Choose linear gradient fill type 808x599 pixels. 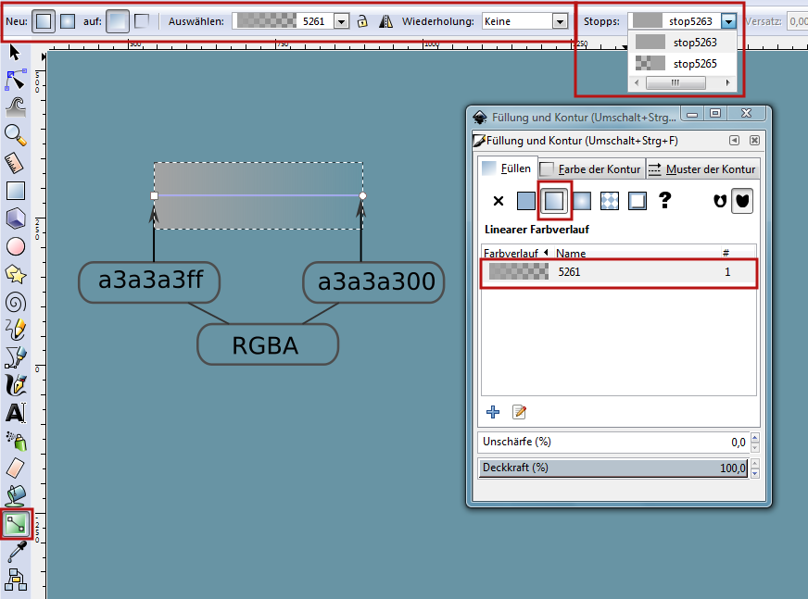pos(554,200)
